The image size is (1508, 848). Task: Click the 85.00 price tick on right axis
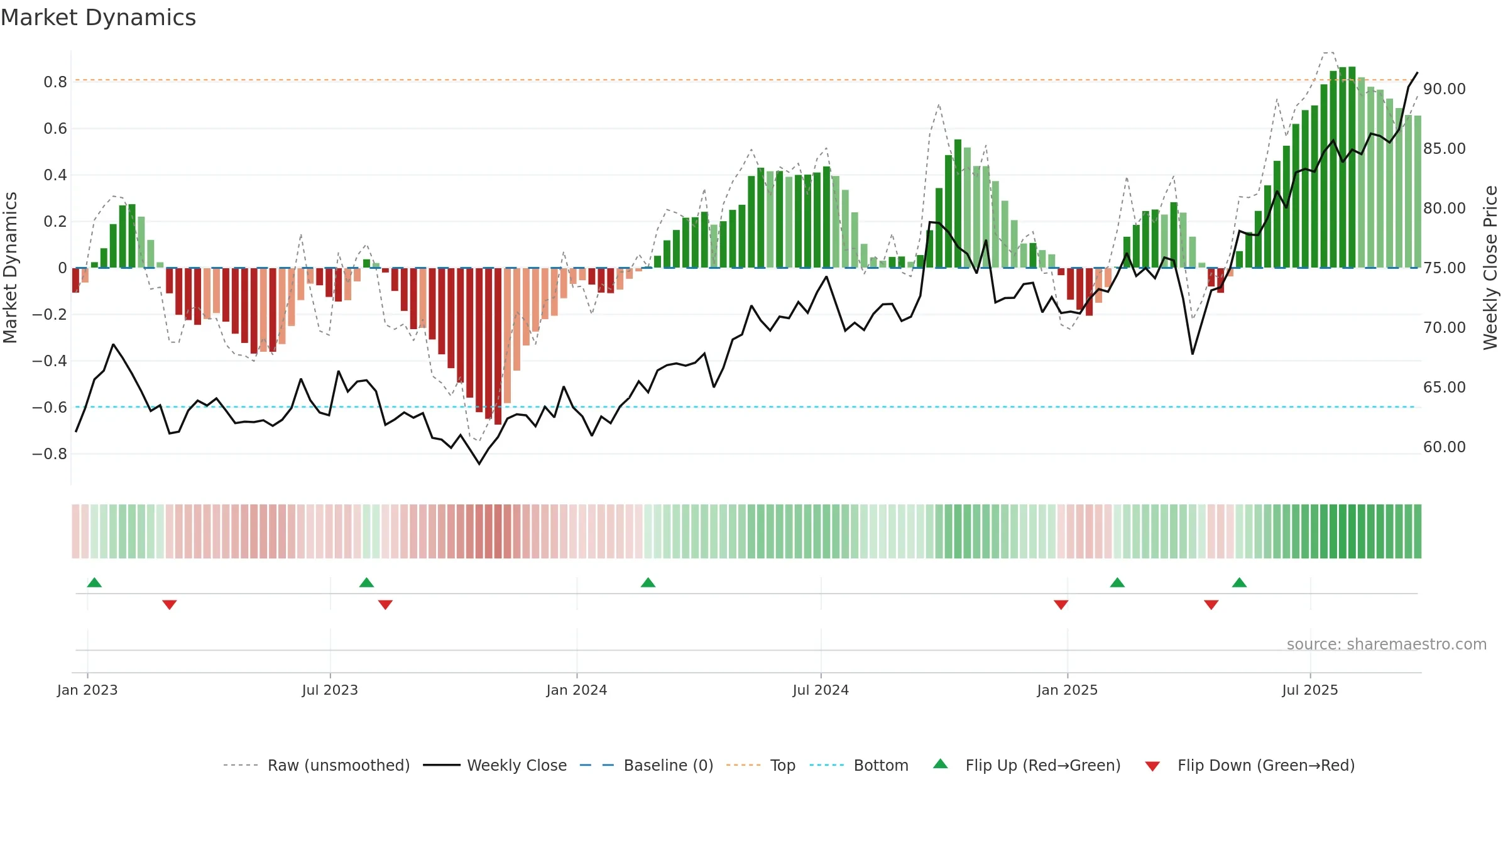(1444, 148)
